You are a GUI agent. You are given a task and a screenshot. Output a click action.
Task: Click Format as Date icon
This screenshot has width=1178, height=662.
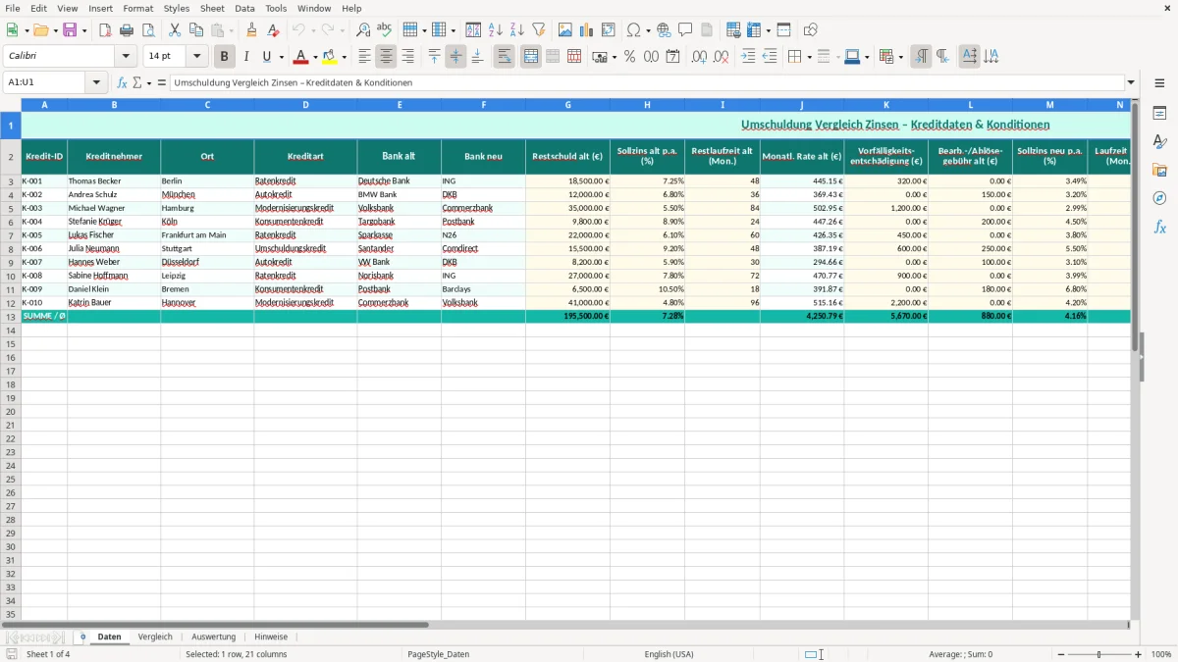[673, 57]
